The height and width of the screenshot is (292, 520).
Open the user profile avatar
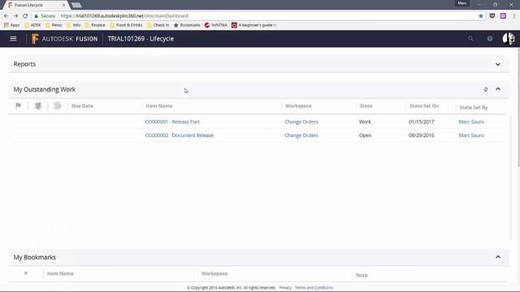point(509,39)
